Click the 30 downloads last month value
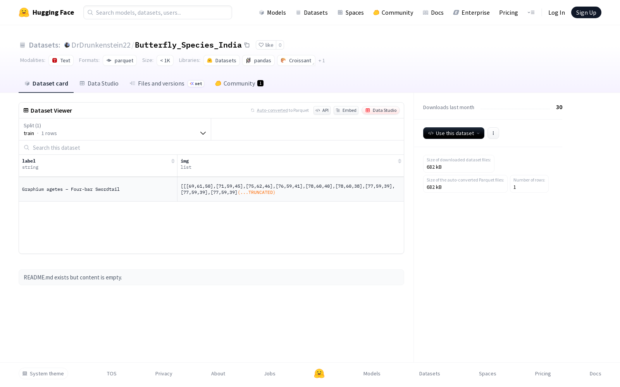 click(559, 107)
